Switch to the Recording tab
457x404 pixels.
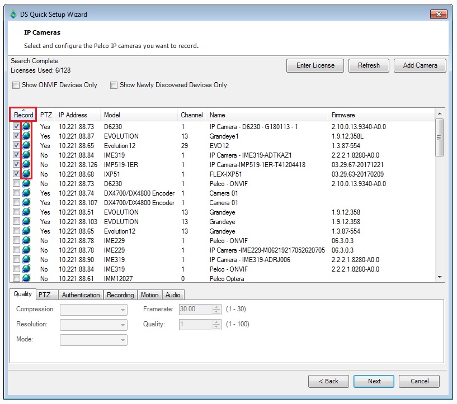120,294
